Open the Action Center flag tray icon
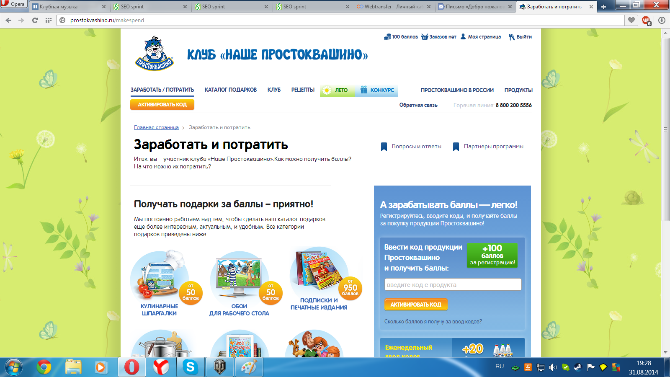The height and width of the screenshot is (377, 670). 591,367
